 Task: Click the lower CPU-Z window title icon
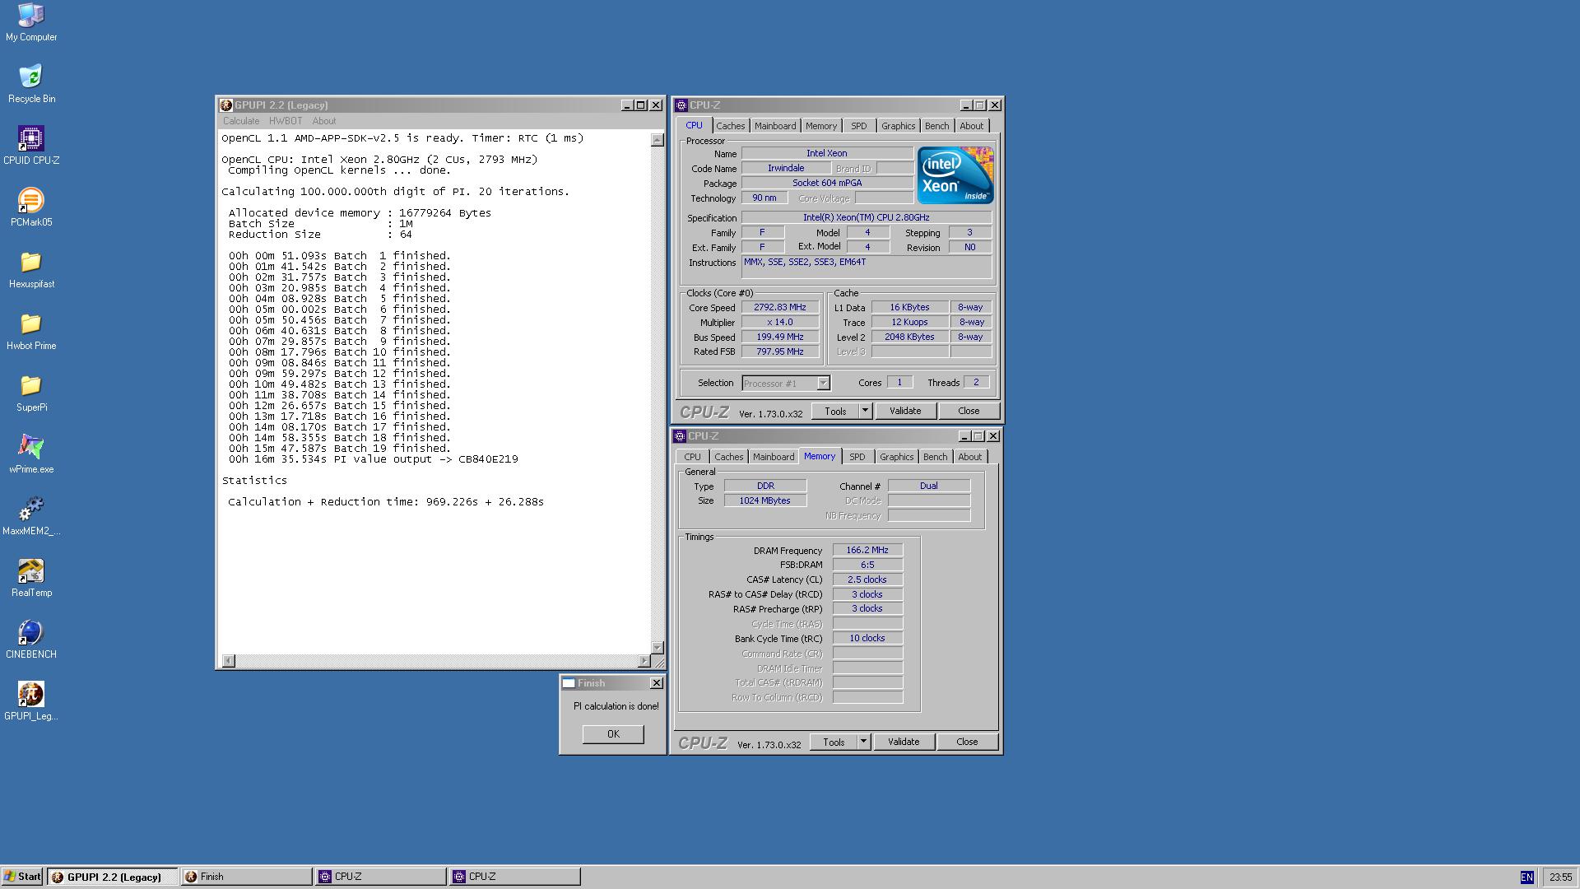coord(680,436)
